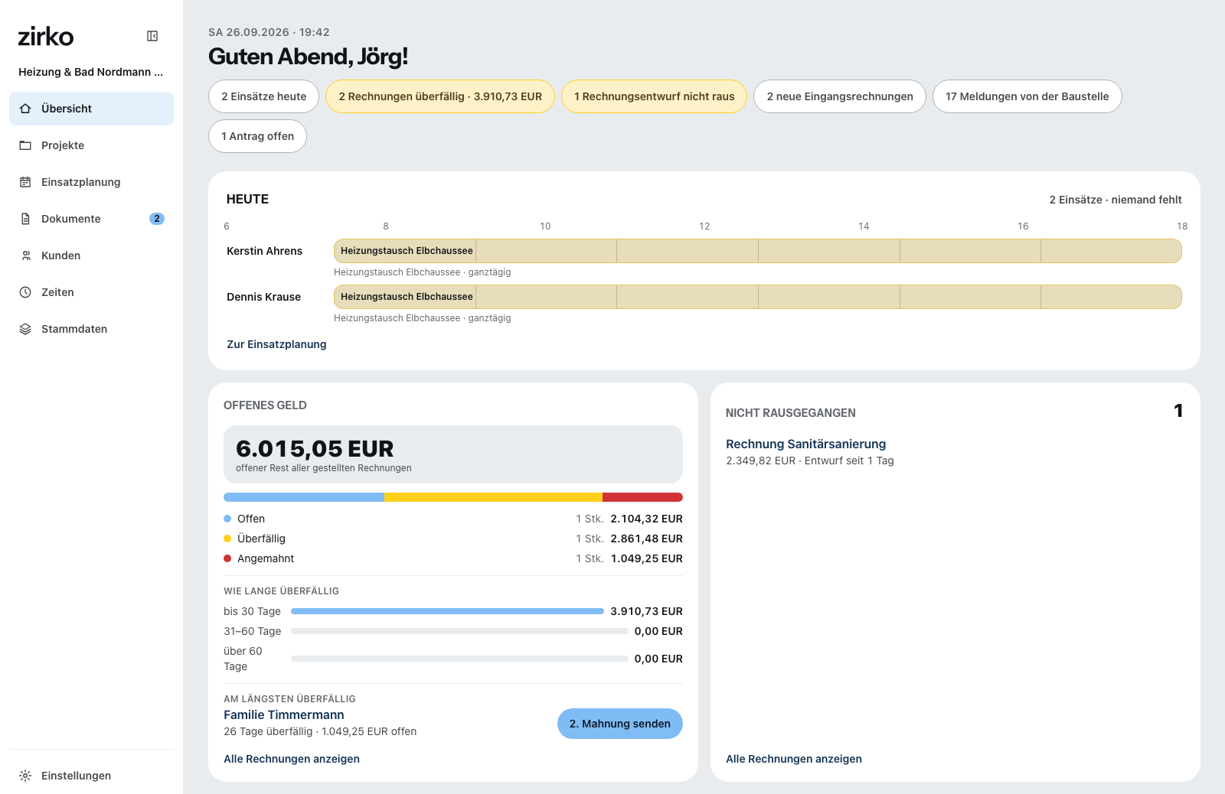The width and height of the screenshot is (1225, 794).
Task: Click the Übersicht home icon
Action: [x=25, y=109]
